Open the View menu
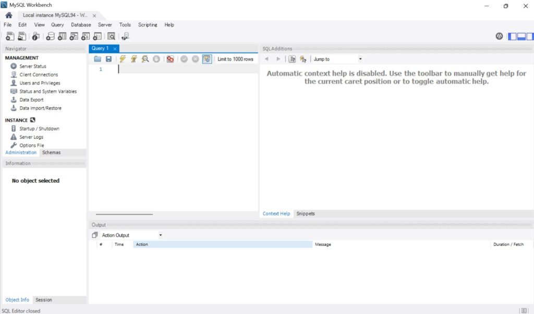 pos(39,25)
